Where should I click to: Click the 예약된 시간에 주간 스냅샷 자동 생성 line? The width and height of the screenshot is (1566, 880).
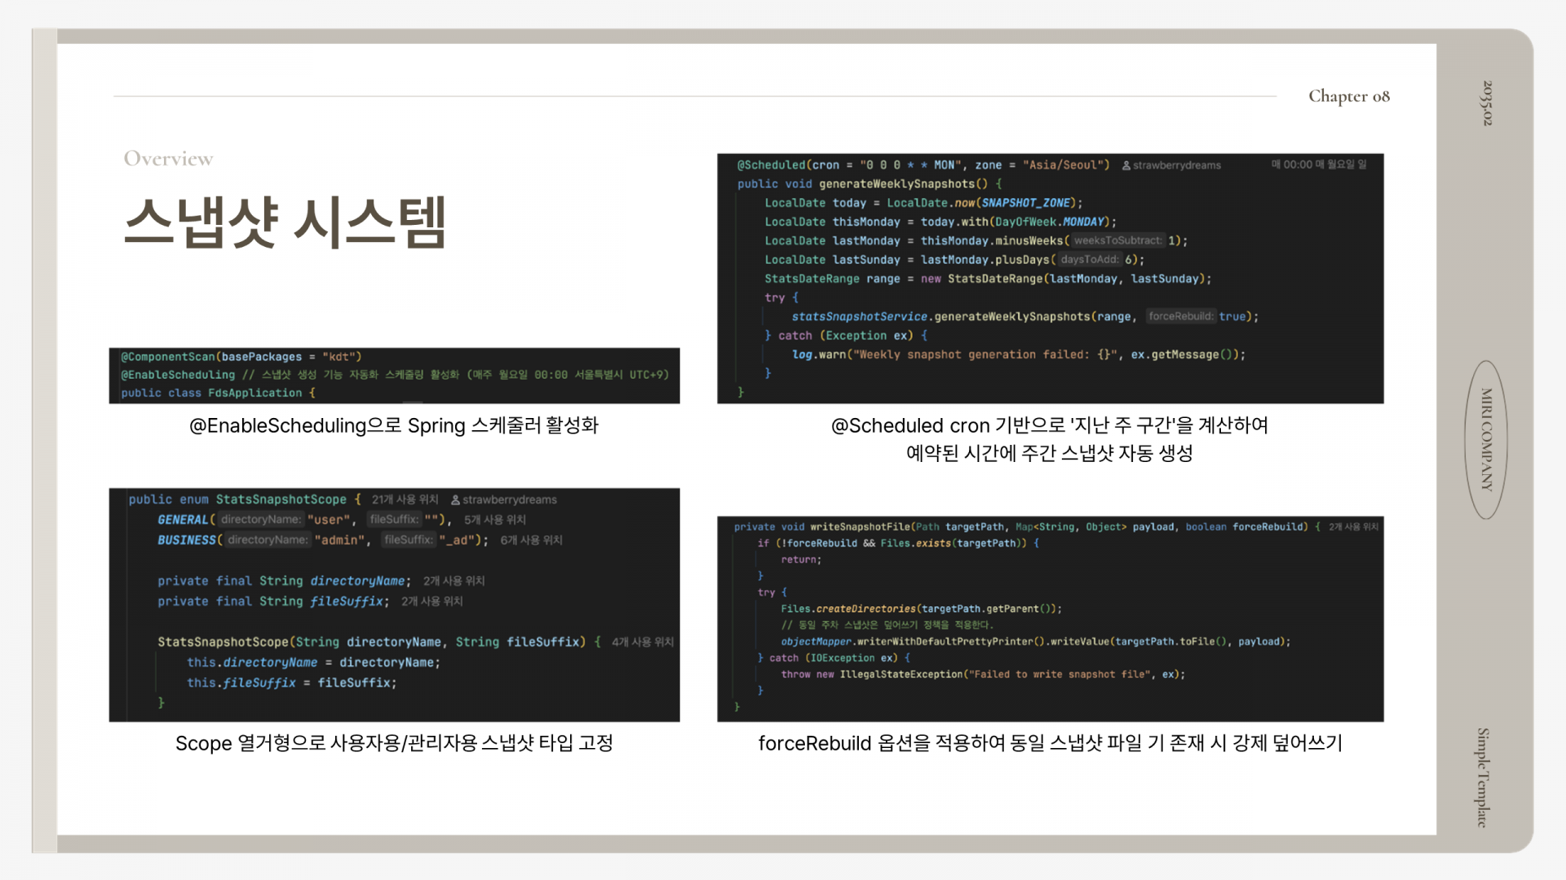1050,453
